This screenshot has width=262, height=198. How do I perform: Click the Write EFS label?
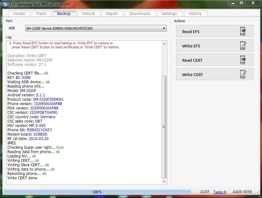pos(191,46)
